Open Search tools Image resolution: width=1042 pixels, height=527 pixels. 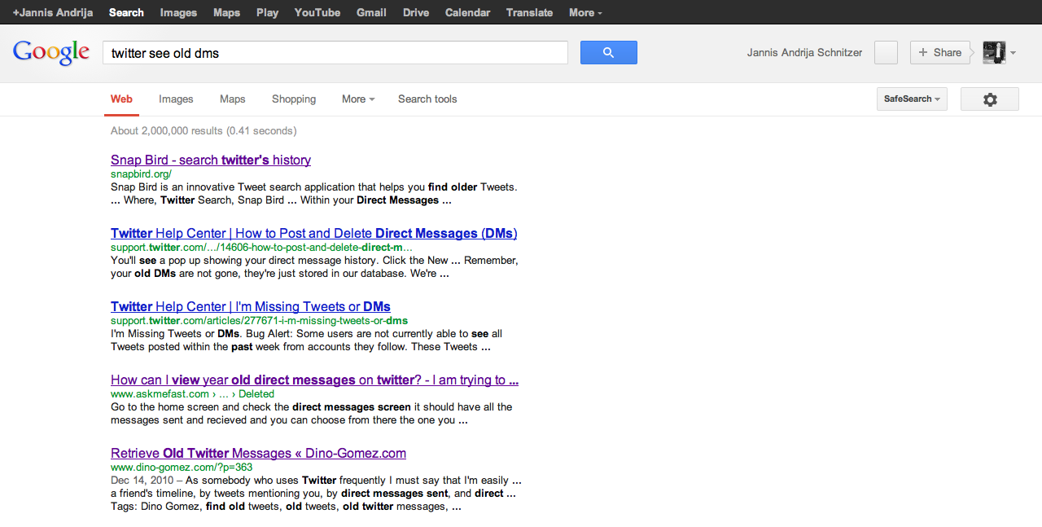pyautogui.click(x=427, y=99)
